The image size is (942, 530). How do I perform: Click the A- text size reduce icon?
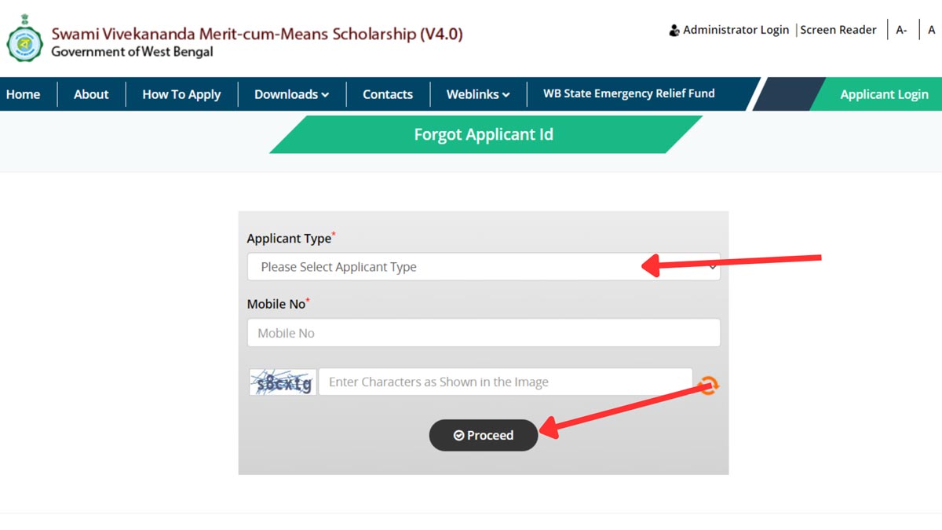click(900, 29)
